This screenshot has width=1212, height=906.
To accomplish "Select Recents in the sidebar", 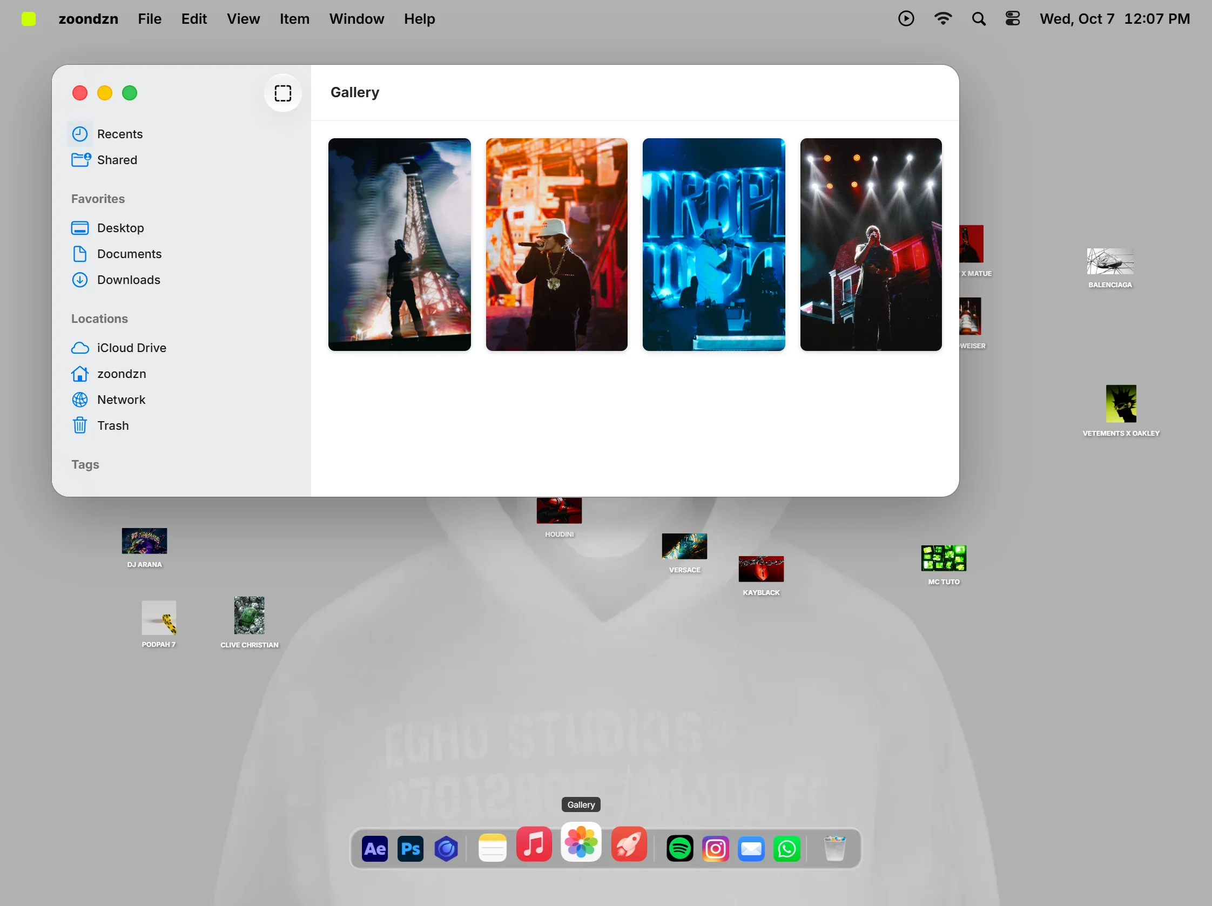I will (107, 134).
